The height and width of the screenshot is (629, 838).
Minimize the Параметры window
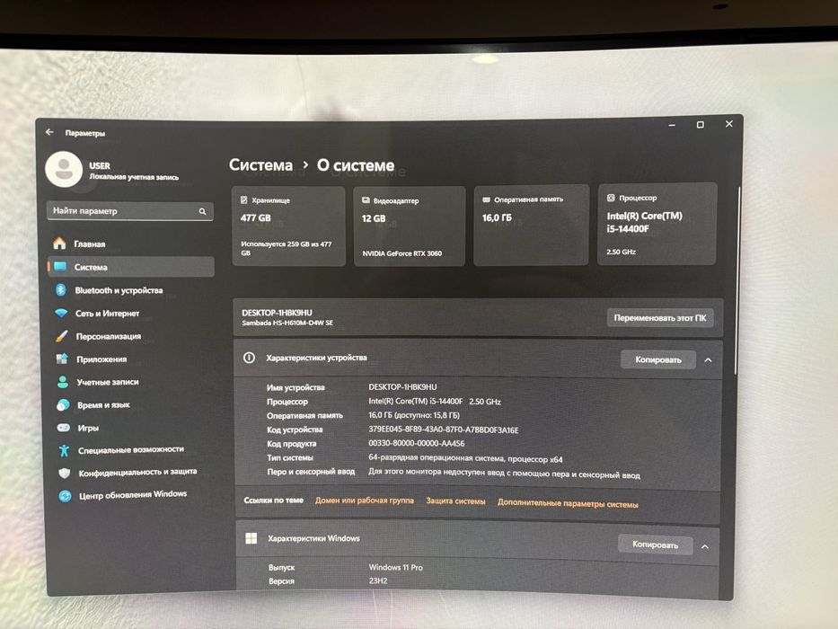click(x=672, y=125)
